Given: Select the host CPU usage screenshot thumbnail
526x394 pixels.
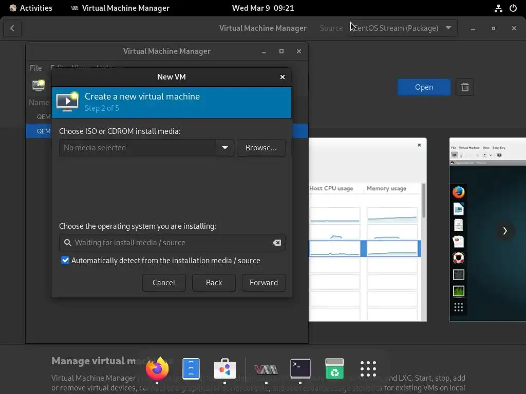Looking at the screenshot, I should pyautogui.click(x=368, y=229).
